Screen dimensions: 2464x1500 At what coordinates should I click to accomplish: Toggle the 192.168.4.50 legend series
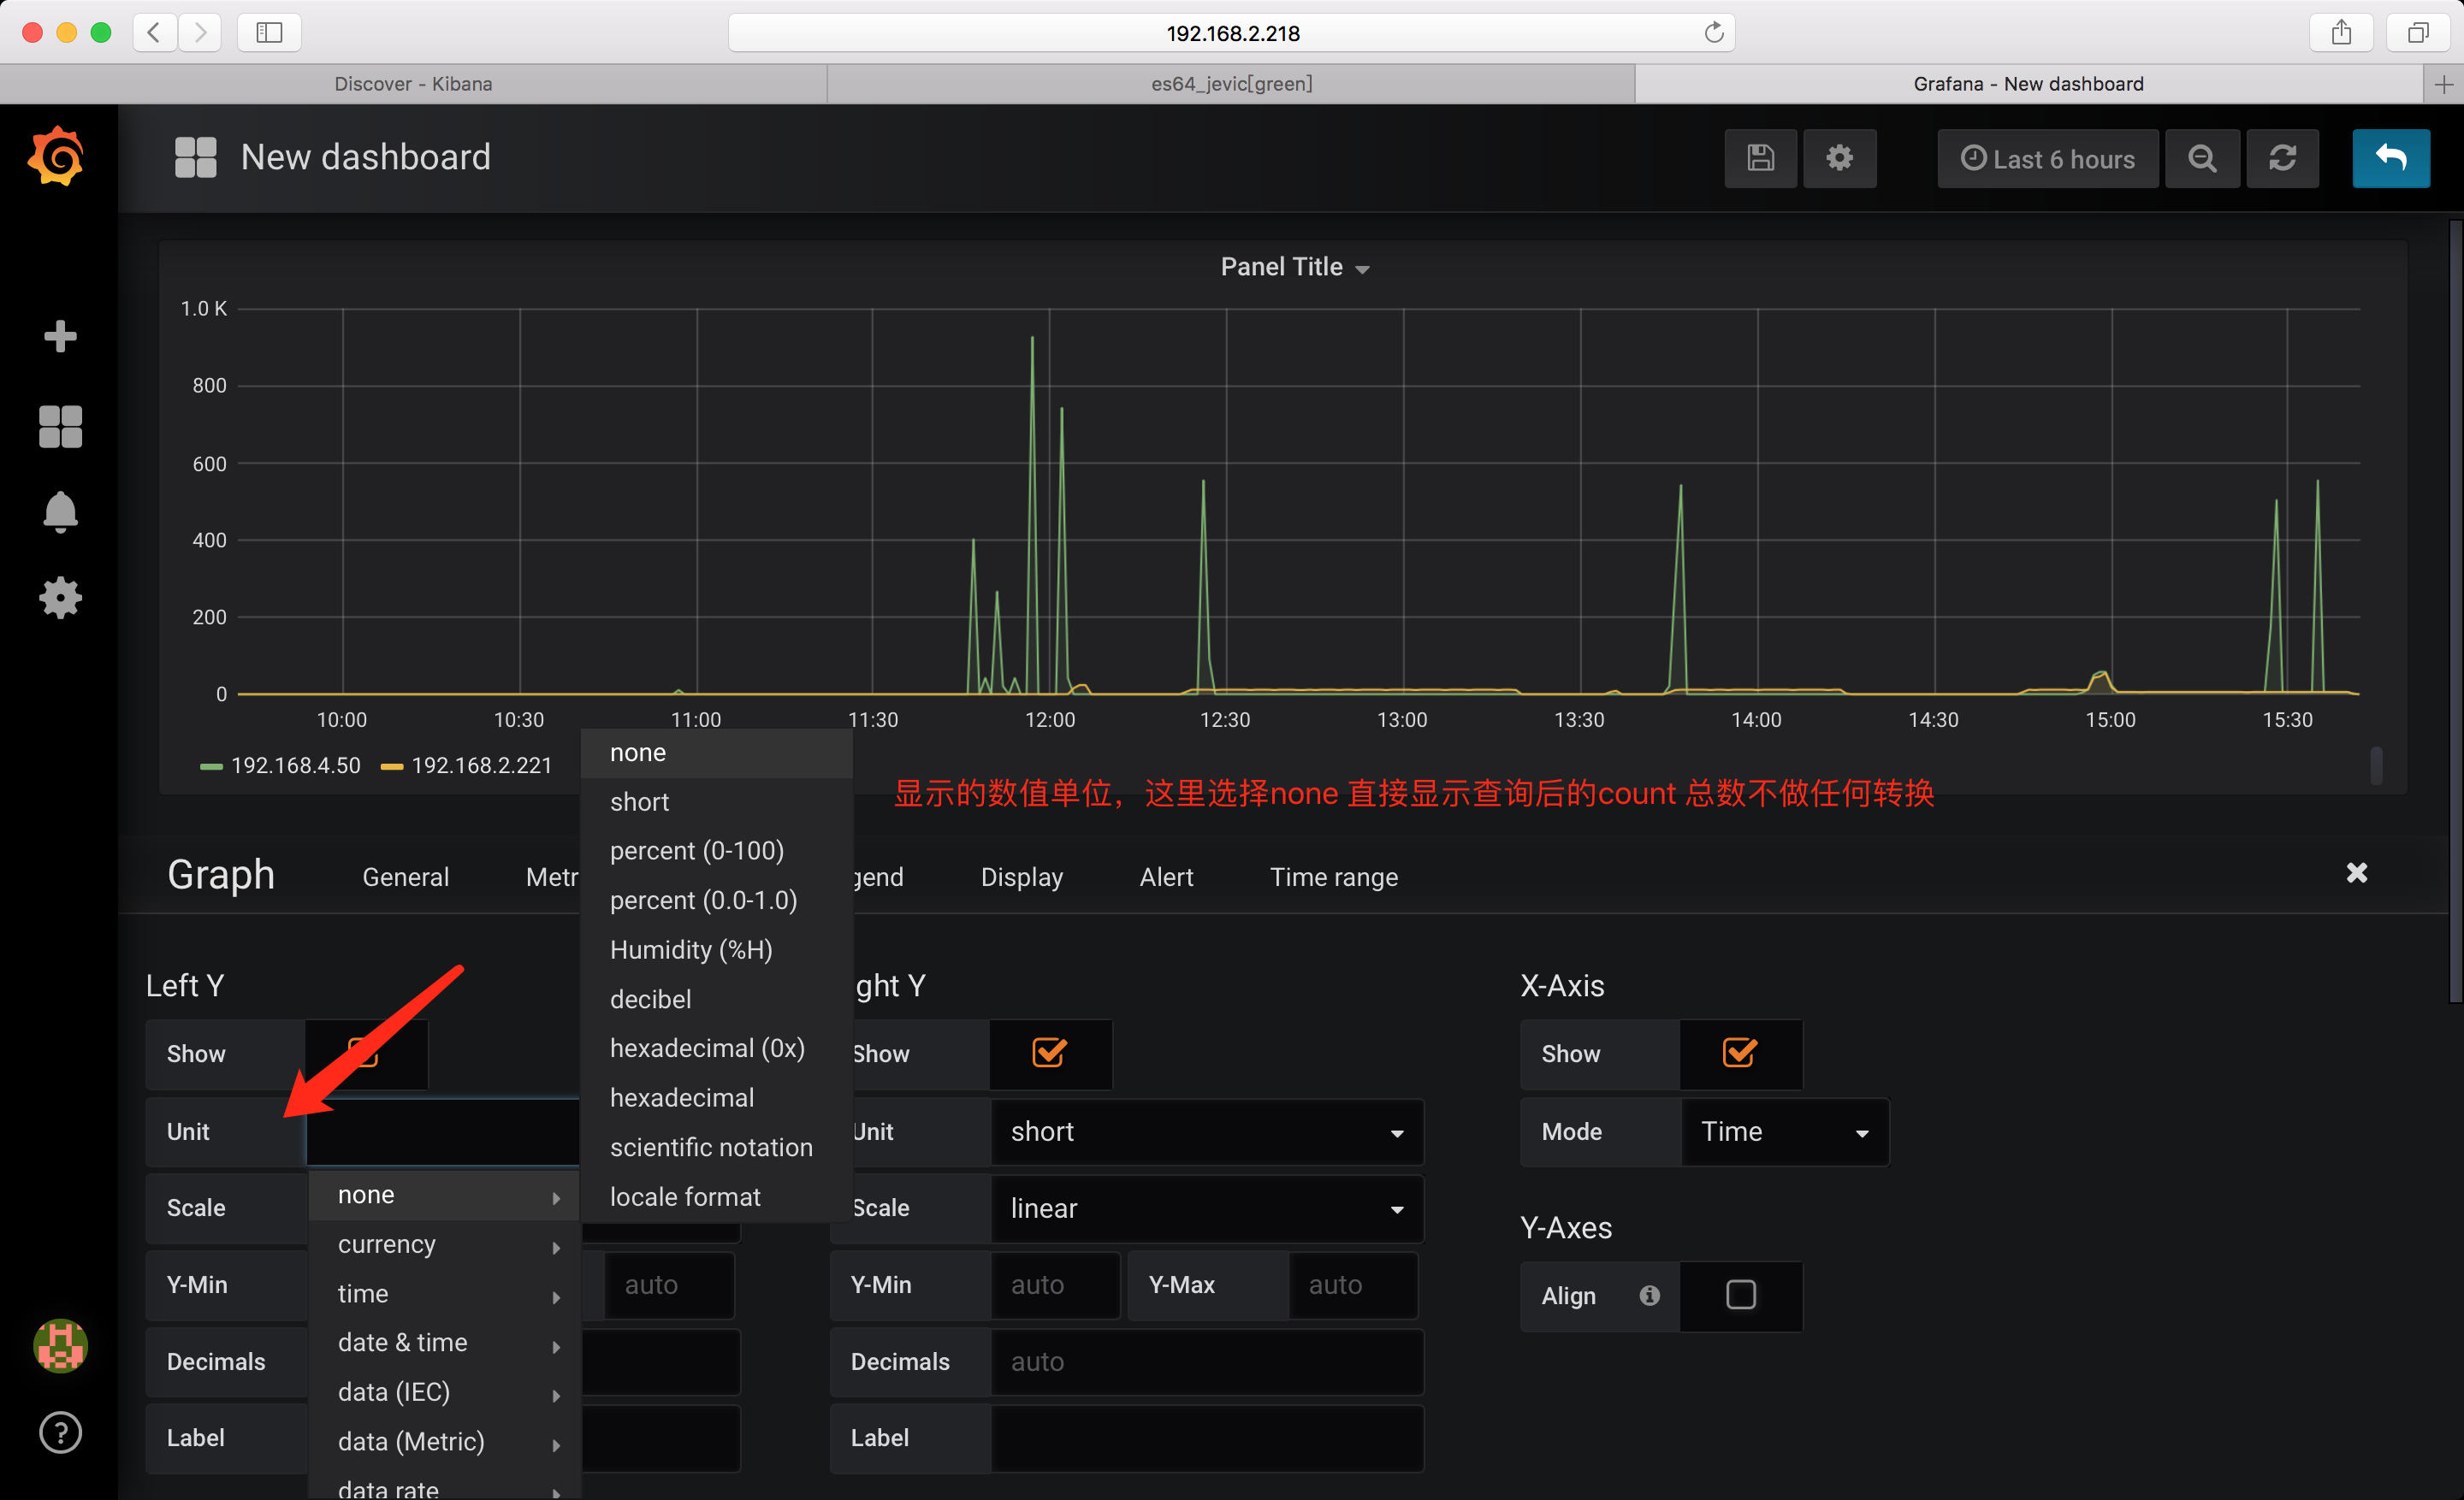pos(295,765)
